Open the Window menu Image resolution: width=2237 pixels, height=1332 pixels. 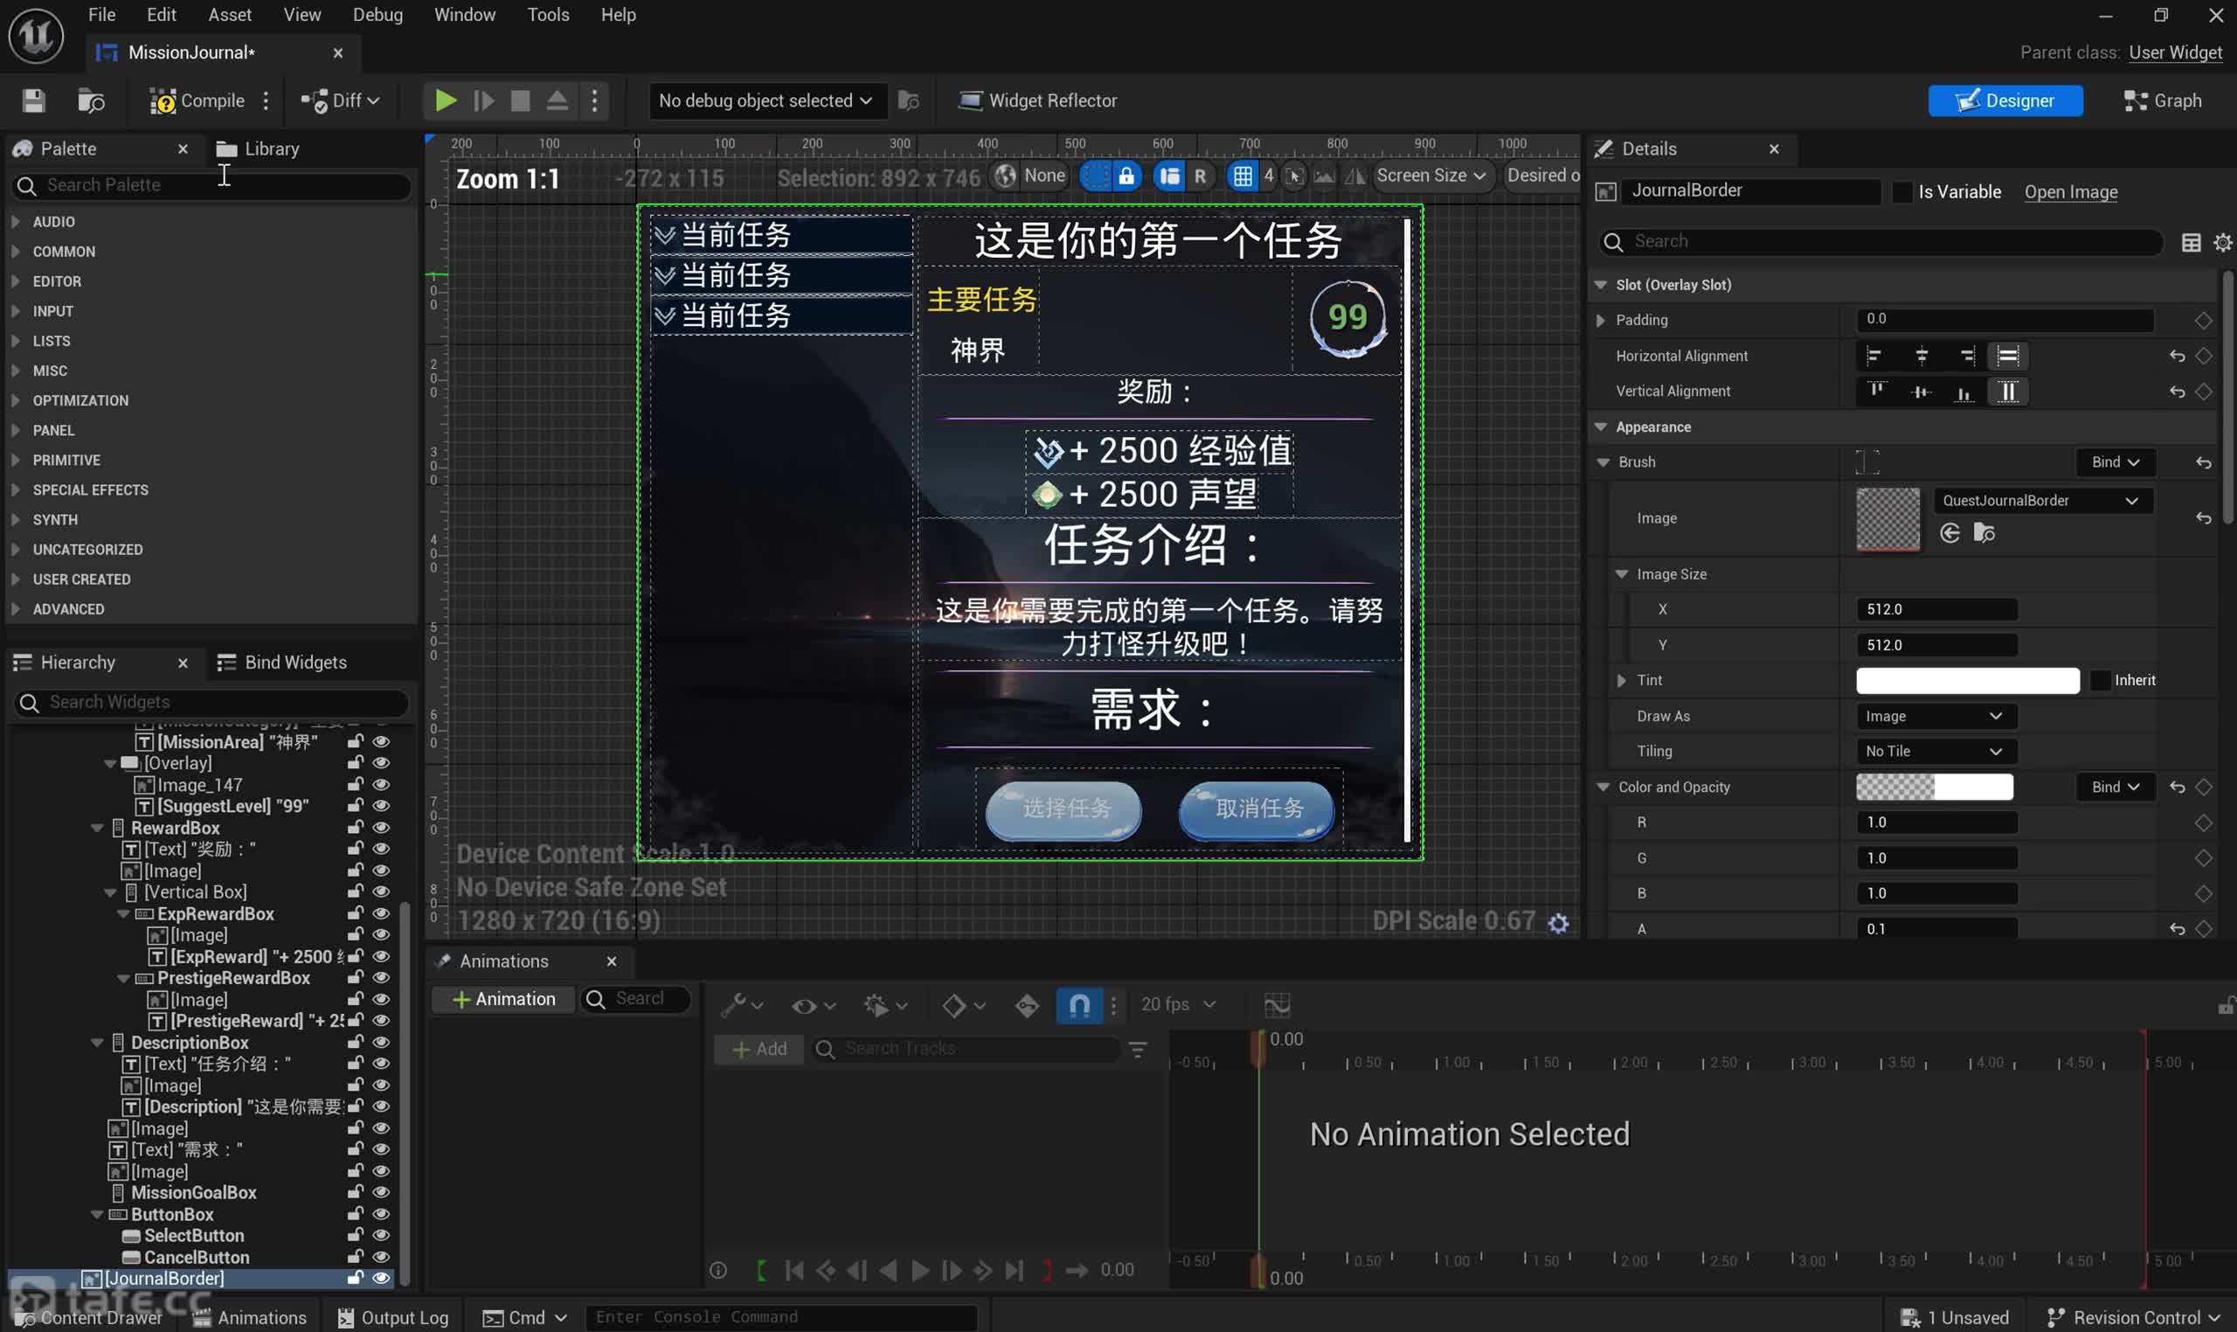[x=465, y=14]
